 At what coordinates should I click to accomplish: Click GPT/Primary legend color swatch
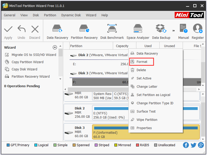pyautogui.click(x=8, y=145)
